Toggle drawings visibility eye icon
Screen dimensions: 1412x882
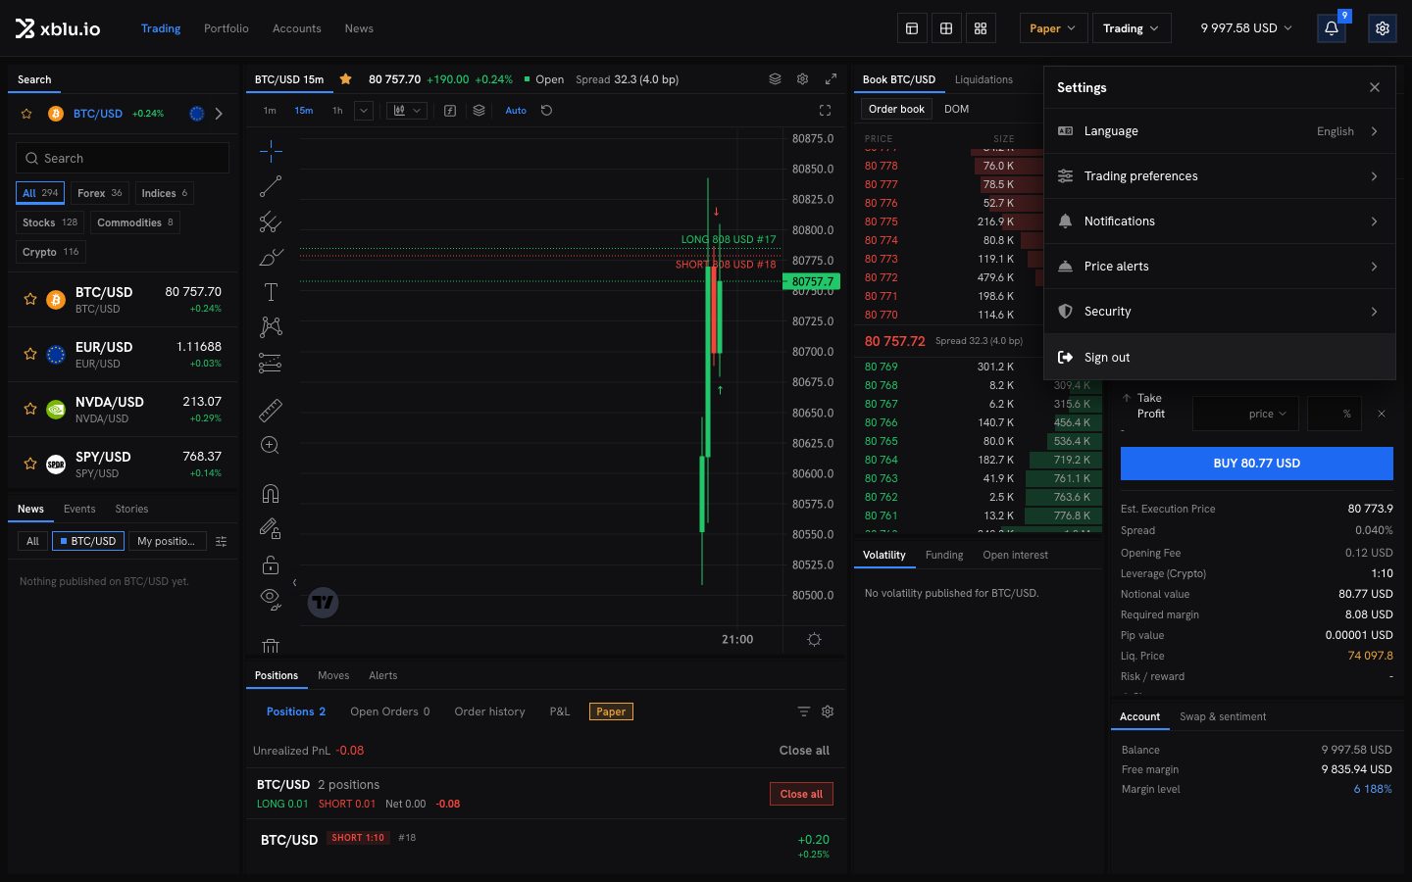271,598
